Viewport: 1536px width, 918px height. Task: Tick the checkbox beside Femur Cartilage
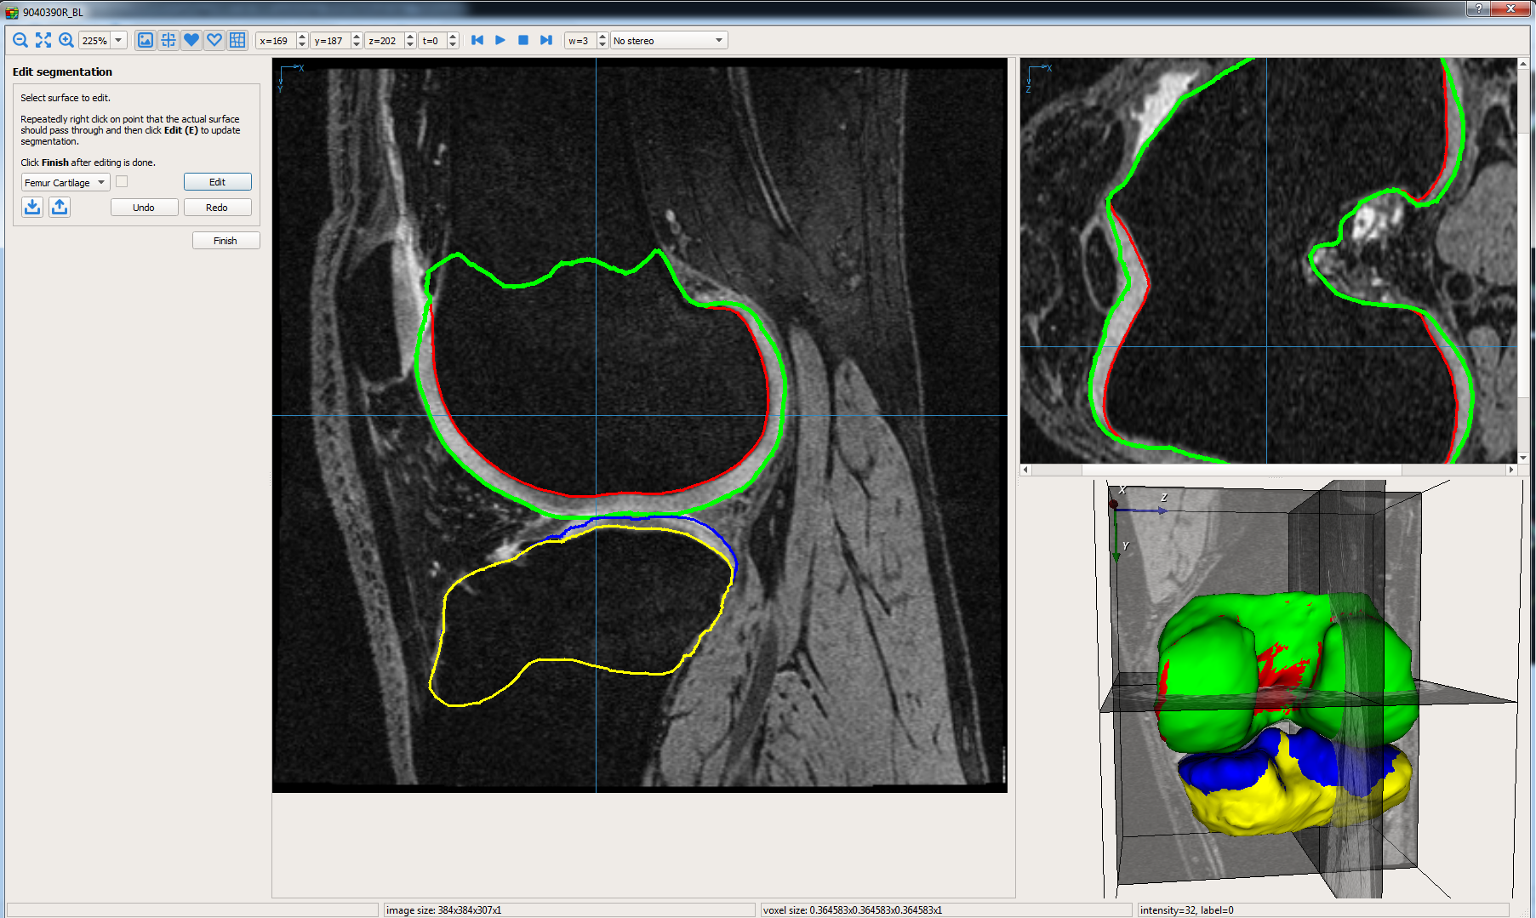coord(122,182)
